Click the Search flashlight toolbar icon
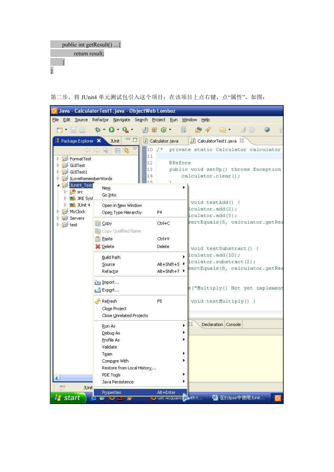This screenshot has height=472, width=334. (208, 130)
